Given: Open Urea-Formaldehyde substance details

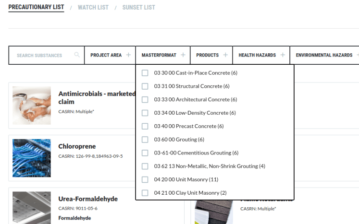Looking at the screenshot, I should coord(88,199).
